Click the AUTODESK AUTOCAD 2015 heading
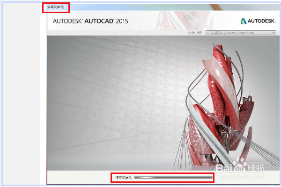 90,21
